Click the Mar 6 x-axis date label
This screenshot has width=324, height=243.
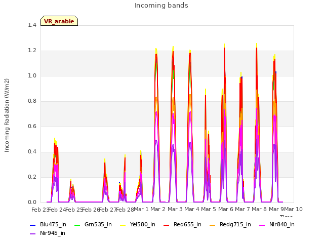tap(226, 209)
